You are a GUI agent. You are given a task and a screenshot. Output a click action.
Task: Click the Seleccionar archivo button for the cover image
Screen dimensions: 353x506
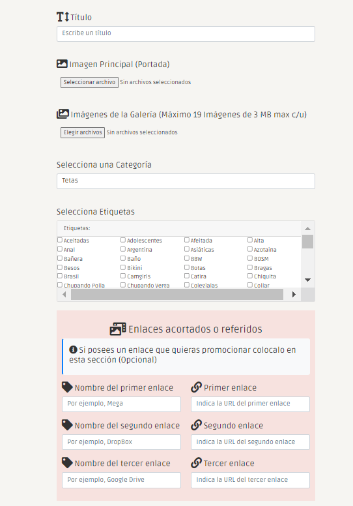pos(89,82)
